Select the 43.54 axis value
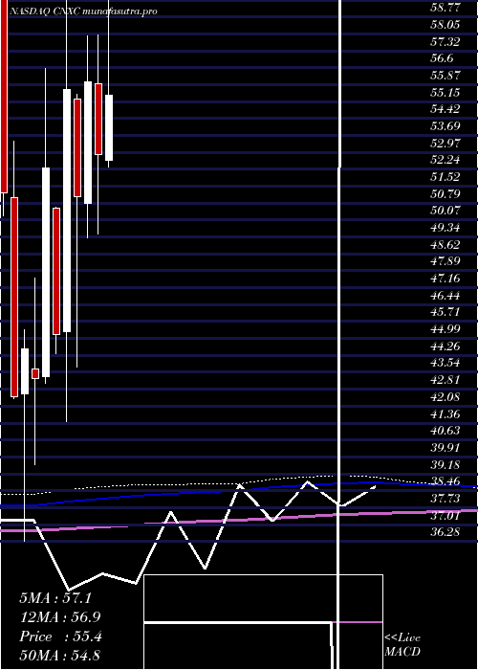This screenshot has width=478, height=670. click(445, 363)
